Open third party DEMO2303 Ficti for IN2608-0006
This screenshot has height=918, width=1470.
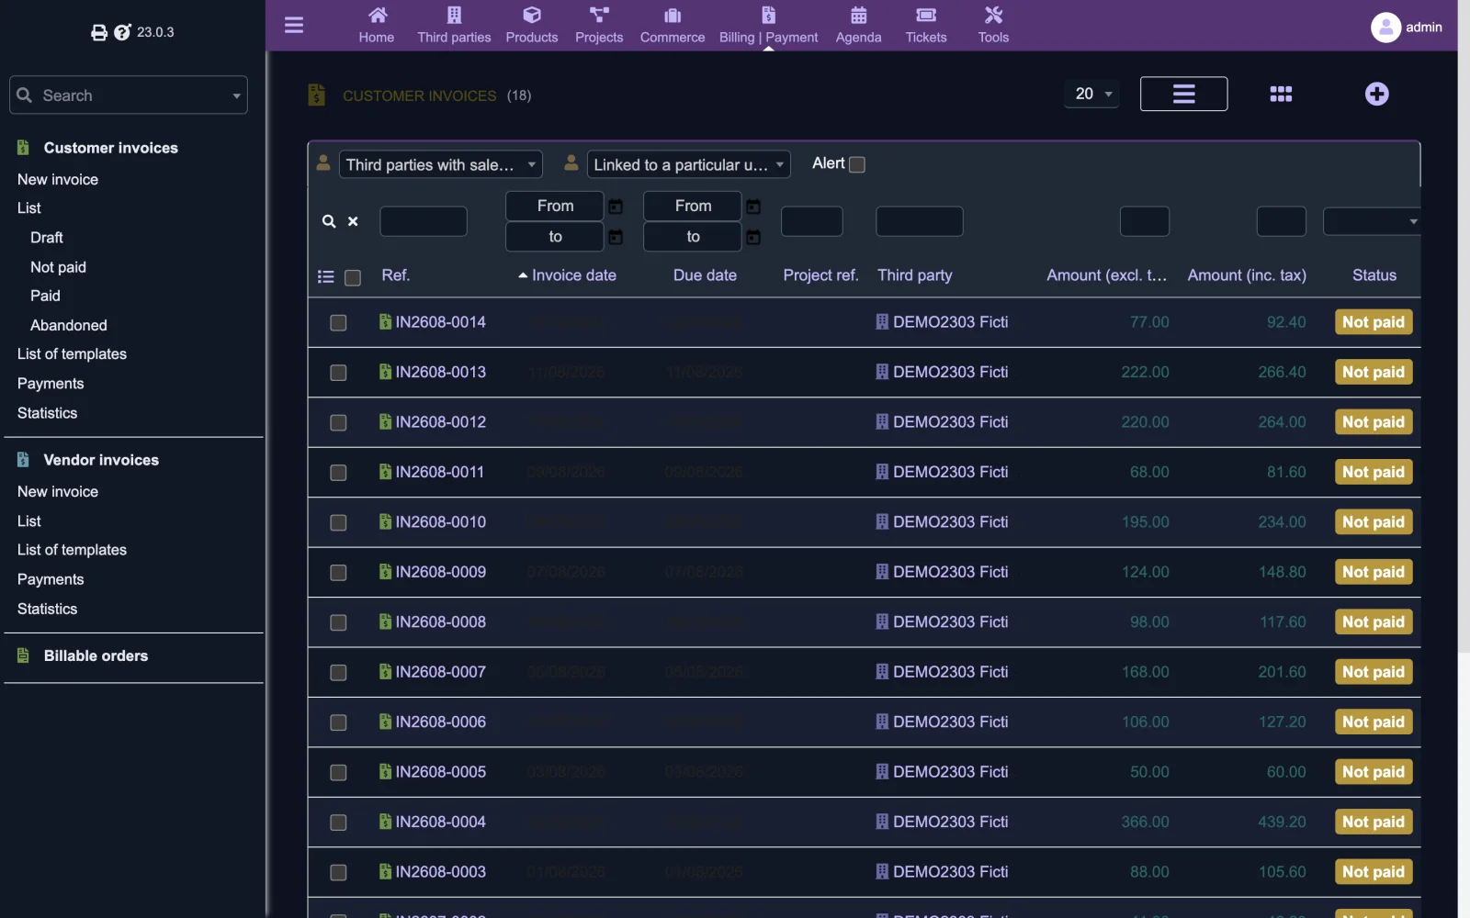[x=950, y=722]
